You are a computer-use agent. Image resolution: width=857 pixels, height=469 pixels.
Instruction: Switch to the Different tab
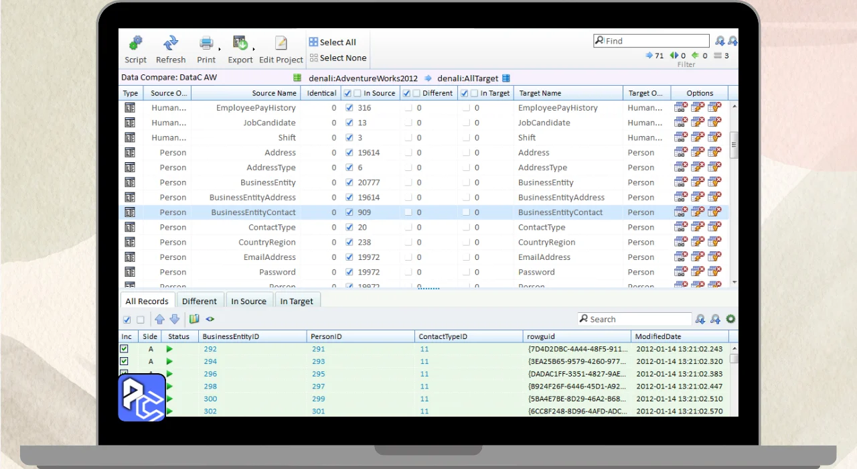199,301
